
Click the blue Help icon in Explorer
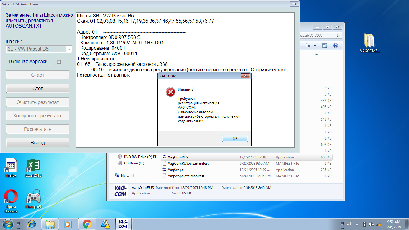[335, 46]
